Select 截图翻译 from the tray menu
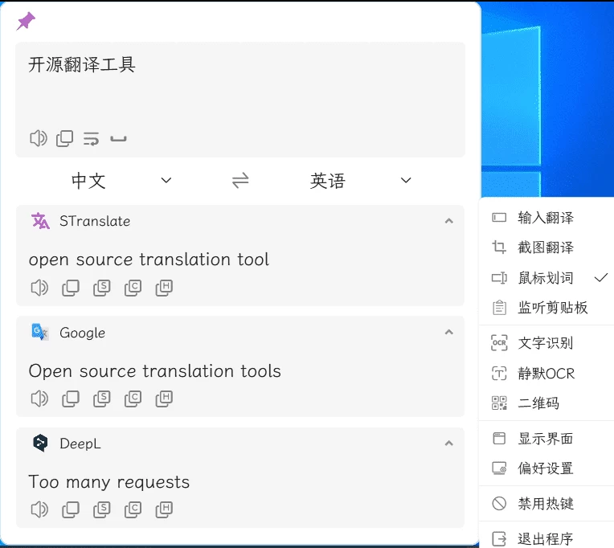This screenshot has width=614, height=548. [546, 247]
